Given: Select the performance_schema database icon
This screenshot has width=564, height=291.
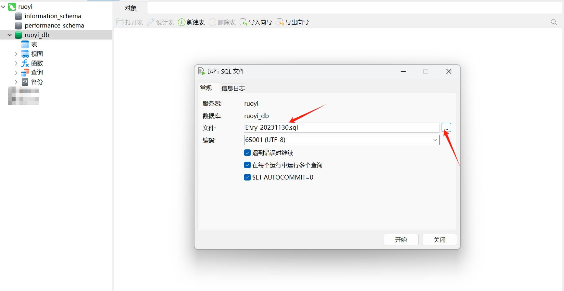Looking at the screenshot, I should point(19,26).
